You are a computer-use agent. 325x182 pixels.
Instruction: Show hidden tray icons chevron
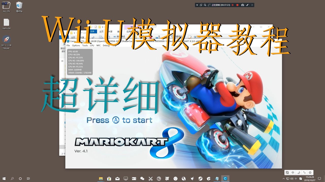click(284, 178)
